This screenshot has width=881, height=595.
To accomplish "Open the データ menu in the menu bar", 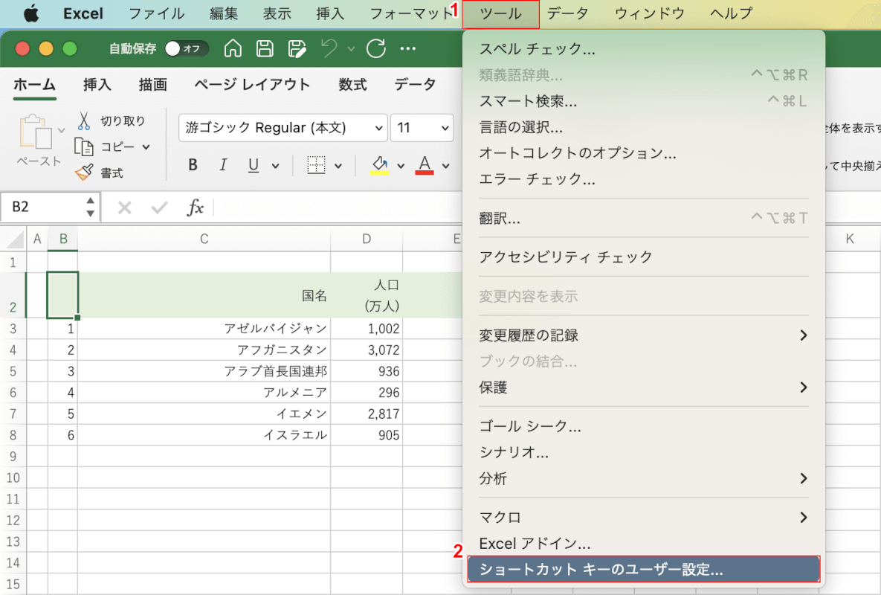I will point(568,13).
